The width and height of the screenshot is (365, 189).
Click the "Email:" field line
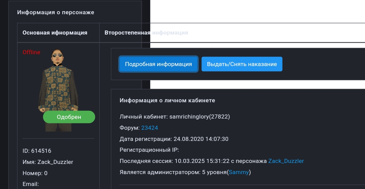pyautogui.click(x=31, y=184)
